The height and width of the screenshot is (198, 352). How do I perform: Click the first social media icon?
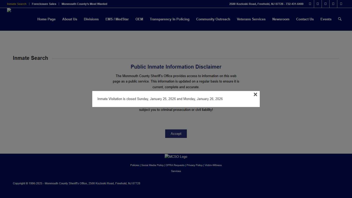(310, 4)
